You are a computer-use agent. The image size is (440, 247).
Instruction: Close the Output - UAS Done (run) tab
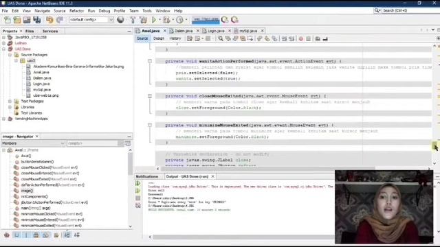pyautogui.click(x=212, y=176)
